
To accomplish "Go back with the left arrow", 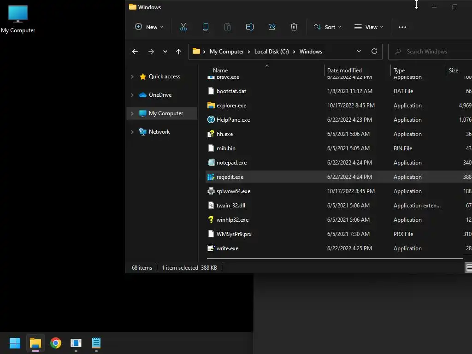I will pos(135,52).
